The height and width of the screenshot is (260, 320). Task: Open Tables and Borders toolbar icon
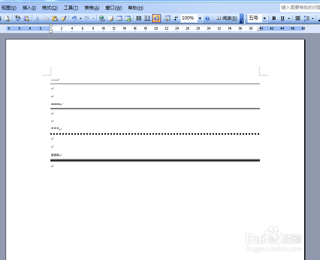point(111,18)
